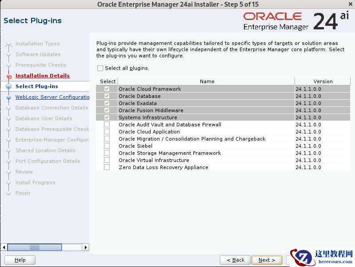Click the Install Progress step label
The width and height of the screenshot is (355, 267).
pyautogui.click(x=35, y=182)
